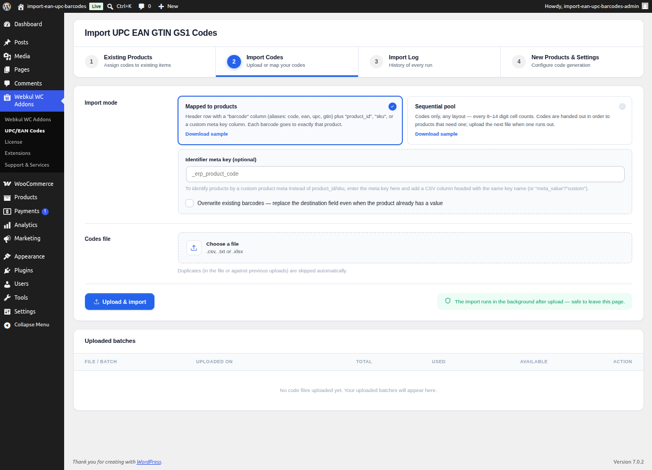Viewport: 652px width, 470px height.
Task: Open License submenu item
Action: pos(13,142)
